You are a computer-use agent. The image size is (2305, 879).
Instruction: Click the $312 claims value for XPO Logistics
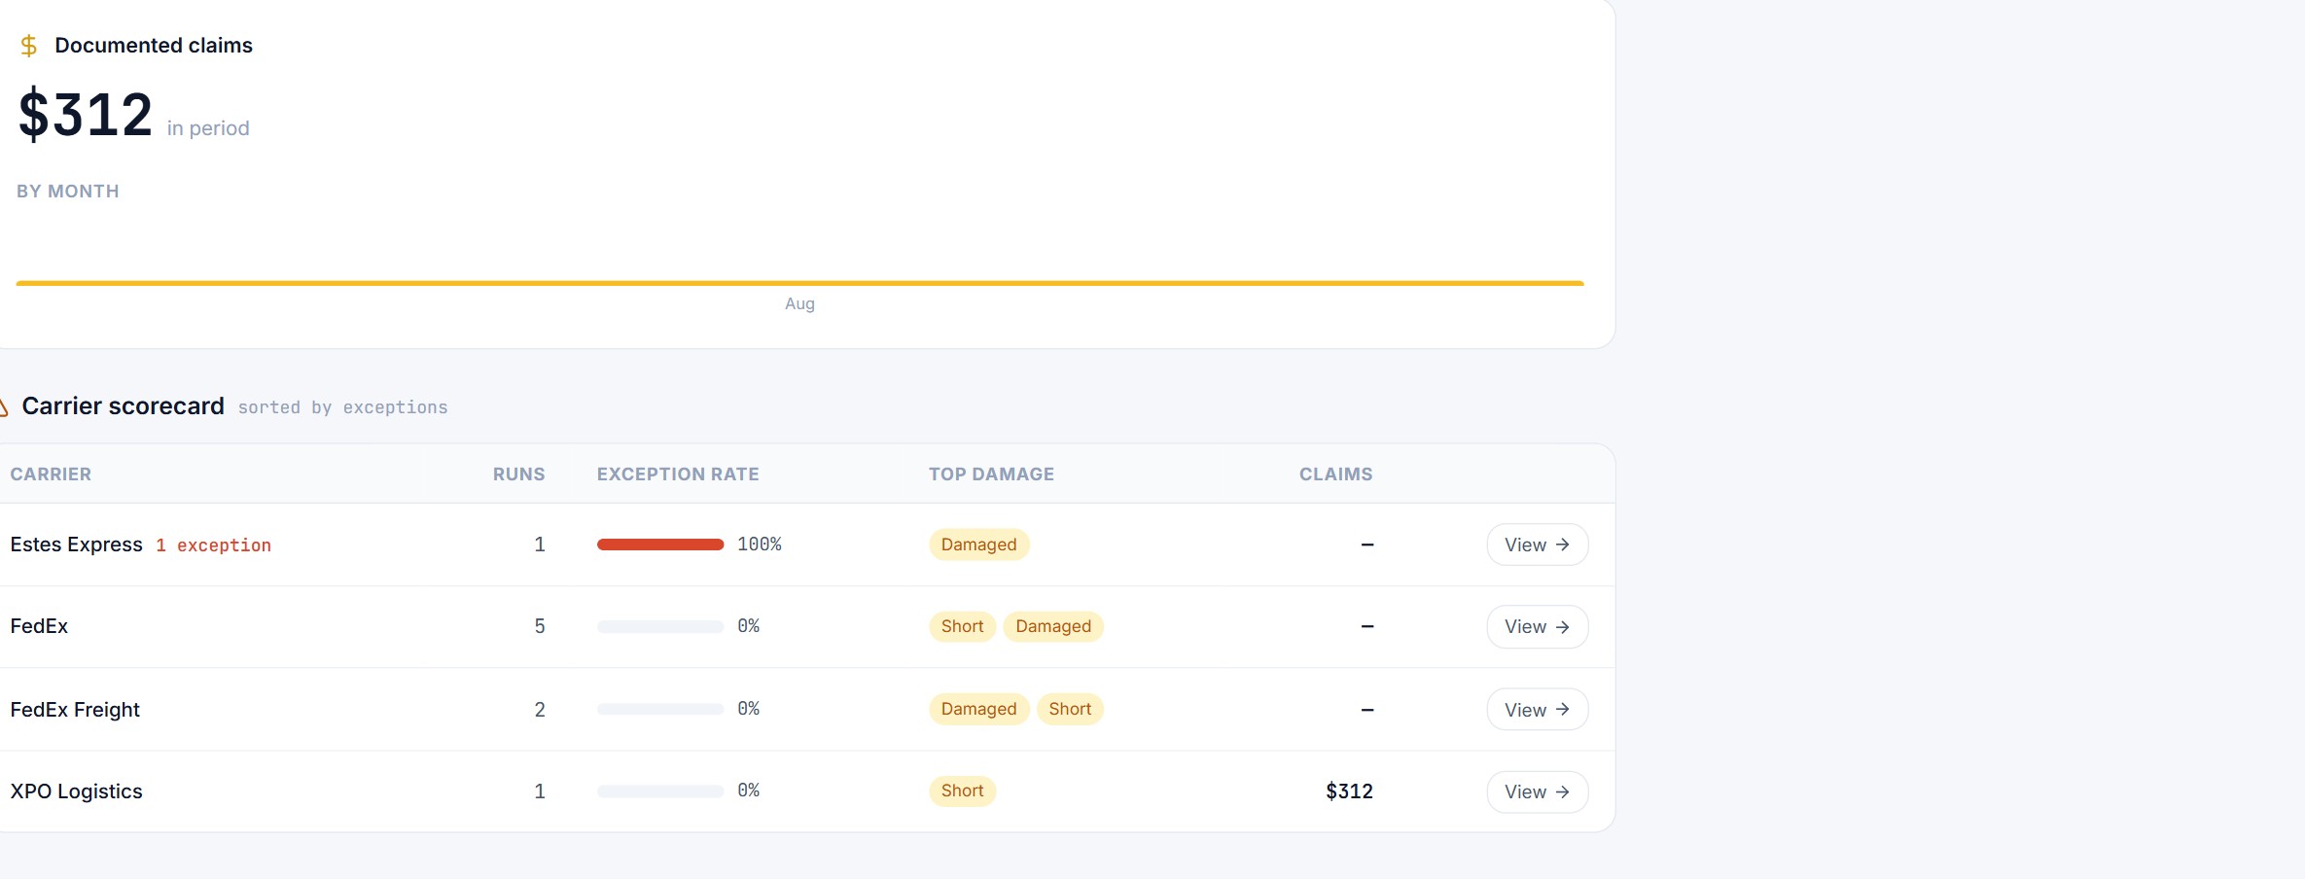1349,791
